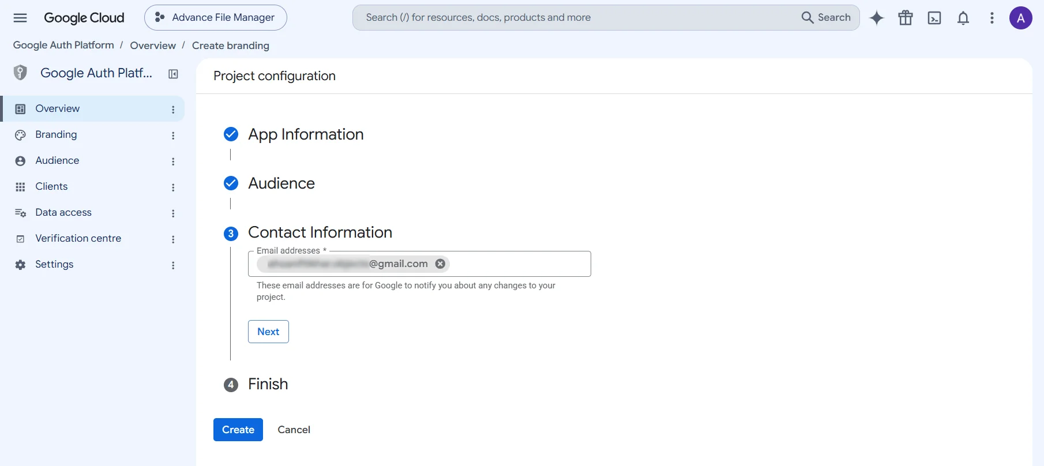Click the Google Auth Platform shield icon
The height and width of the screenshot is (466, 1044).
pos(20,73)
